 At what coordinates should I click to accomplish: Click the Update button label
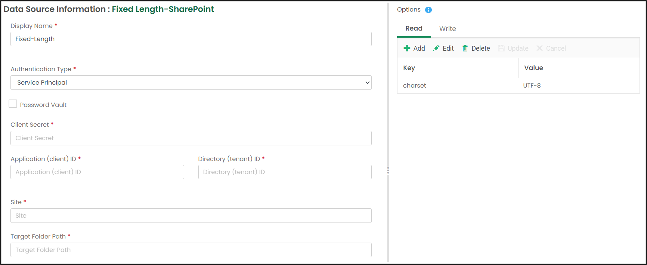coord(518,48)
